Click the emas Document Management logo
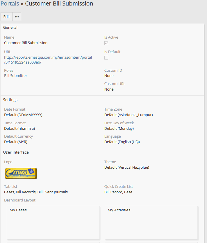Image resolution: width=207 pixels, height=243 pixels. pos(21,173)
